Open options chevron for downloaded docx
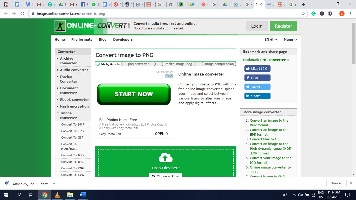356x200 pixels. [54, 183]
